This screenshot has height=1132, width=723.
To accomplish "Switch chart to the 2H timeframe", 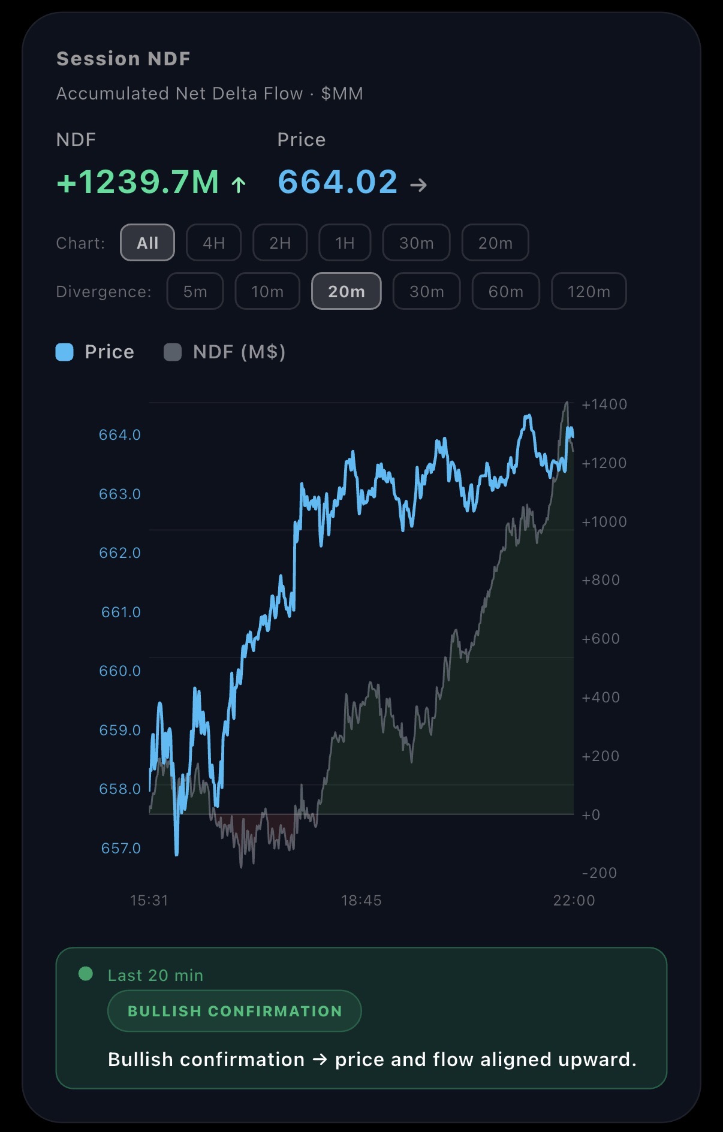I will (x=279, y=243).
